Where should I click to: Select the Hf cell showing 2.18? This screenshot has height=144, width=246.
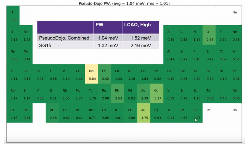52,113
